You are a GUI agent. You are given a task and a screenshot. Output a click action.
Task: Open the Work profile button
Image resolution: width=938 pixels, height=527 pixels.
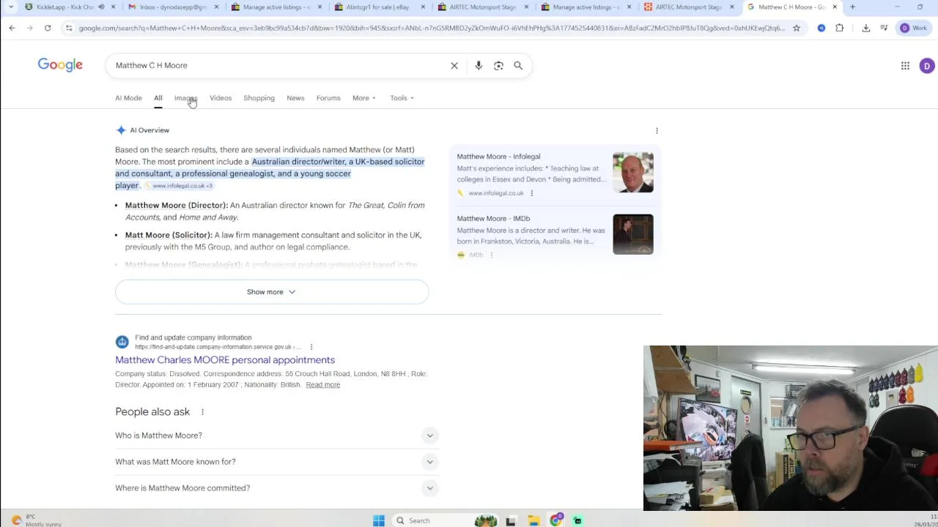coord(914,28)
